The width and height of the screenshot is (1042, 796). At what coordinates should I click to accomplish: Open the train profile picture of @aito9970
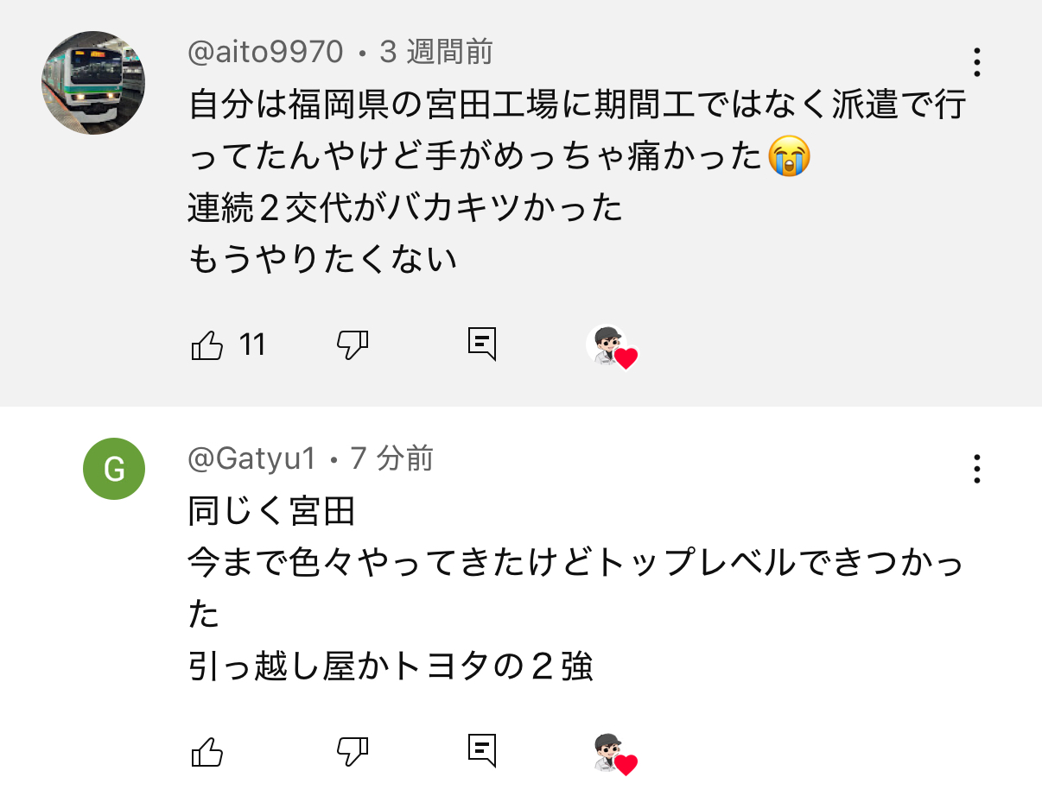[x=93, y=83]
